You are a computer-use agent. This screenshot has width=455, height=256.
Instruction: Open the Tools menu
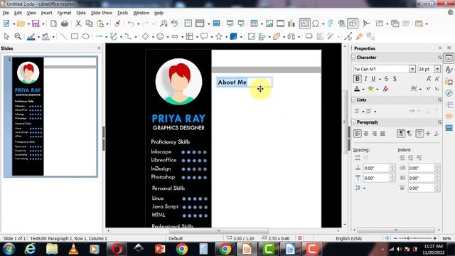click(x=122, y=13)
